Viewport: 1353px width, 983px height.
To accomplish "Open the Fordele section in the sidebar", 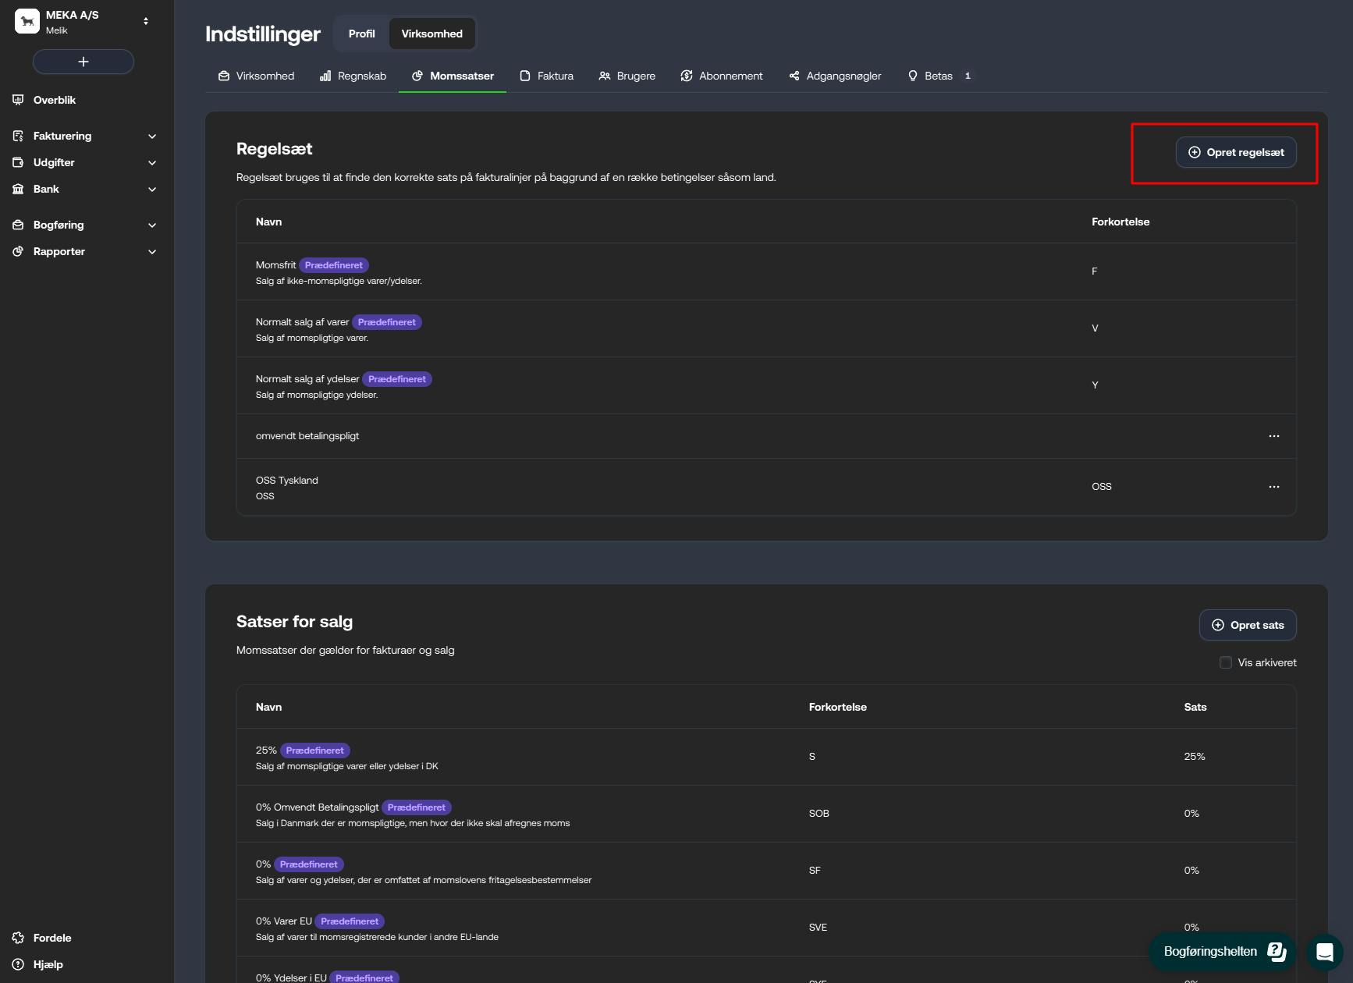I will point(51,938).
